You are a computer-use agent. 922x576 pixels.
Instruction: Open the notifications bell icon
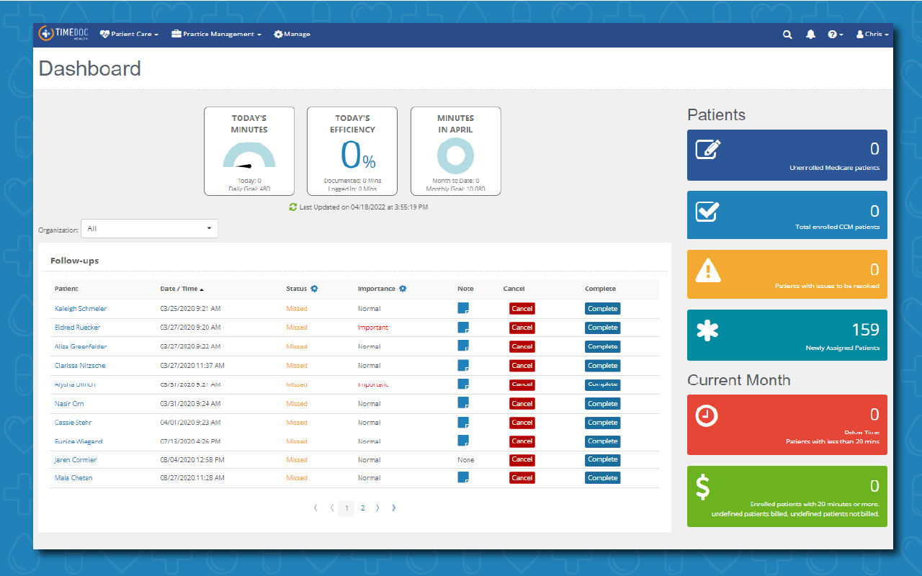point(810,35)
